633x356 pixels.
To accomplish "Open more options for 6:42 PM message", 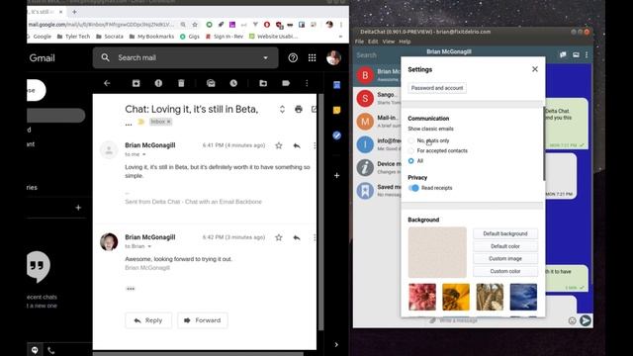I will tap(315, 237).
